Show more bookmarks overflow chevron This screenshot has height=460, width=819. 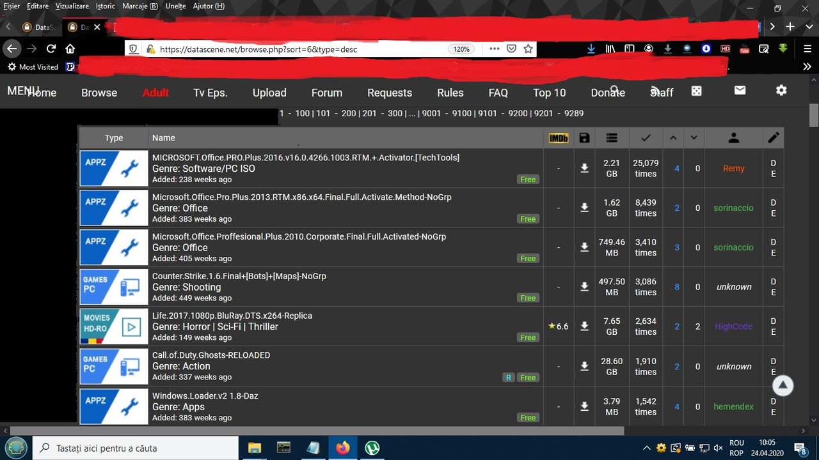pyautogui.click(x=807, y=66)
